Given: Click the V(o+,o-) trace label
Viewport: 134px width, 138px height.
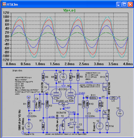Looking at the screenshot, I should point(69,10).
